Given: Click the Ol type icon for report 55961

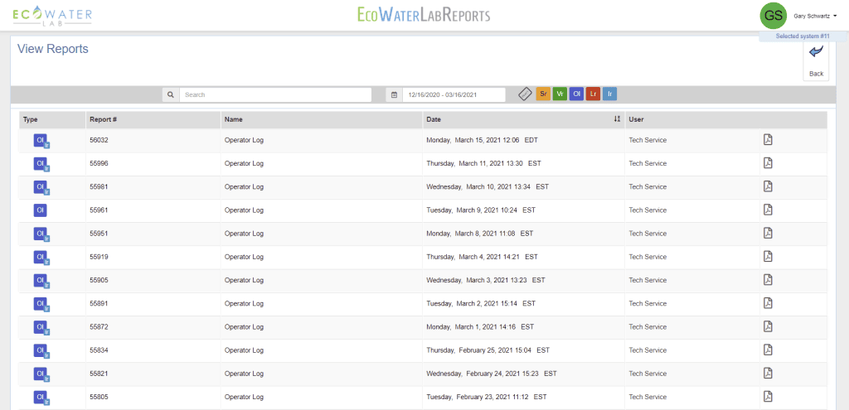Looking at the screenshot, I should pos(40,210).
